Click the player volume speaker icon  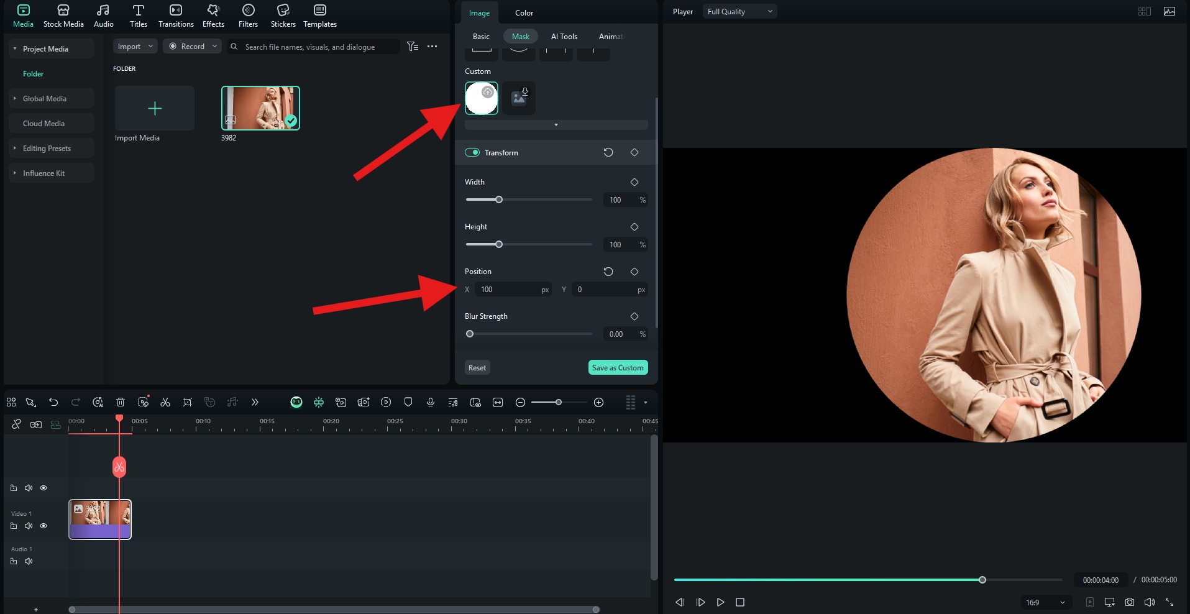[1150, 602]
